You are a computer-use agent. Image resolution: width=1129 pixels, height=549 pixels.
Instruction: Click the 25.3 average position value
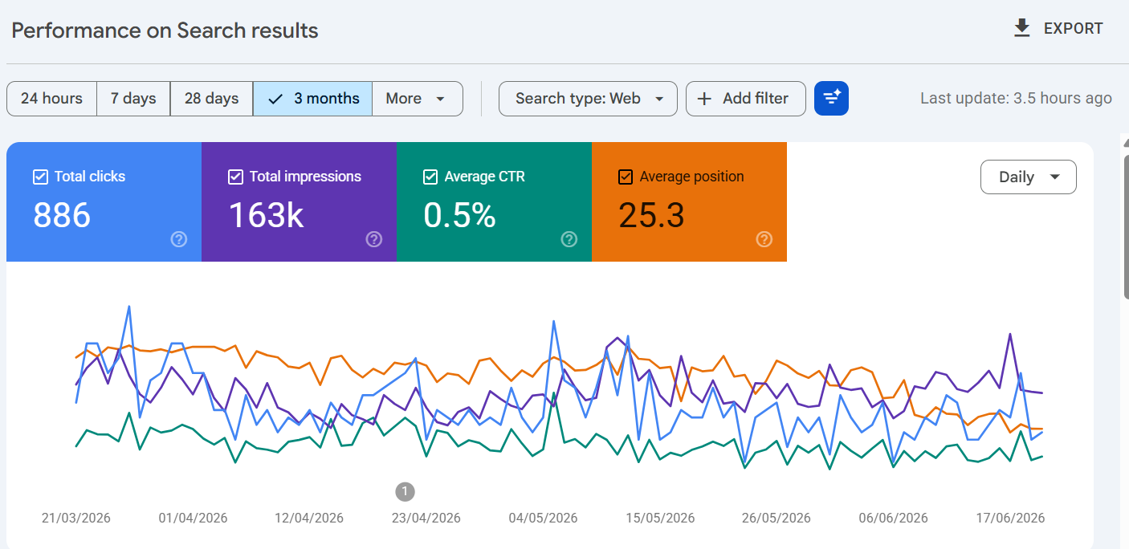[651, 215]
